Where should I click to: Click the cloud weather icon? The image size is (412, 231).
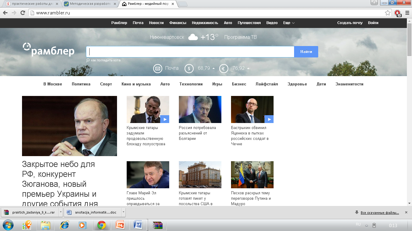tap(193, 37)
